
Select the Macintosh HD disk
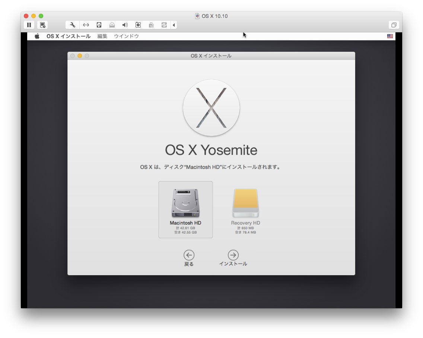185,210
